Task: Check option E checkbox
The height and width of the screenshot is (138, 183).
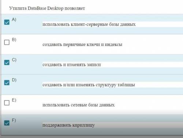Action: coord(7,103)
